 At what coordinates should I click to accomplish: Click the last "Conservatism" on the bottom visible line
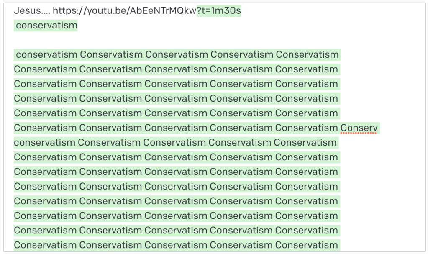306,245
